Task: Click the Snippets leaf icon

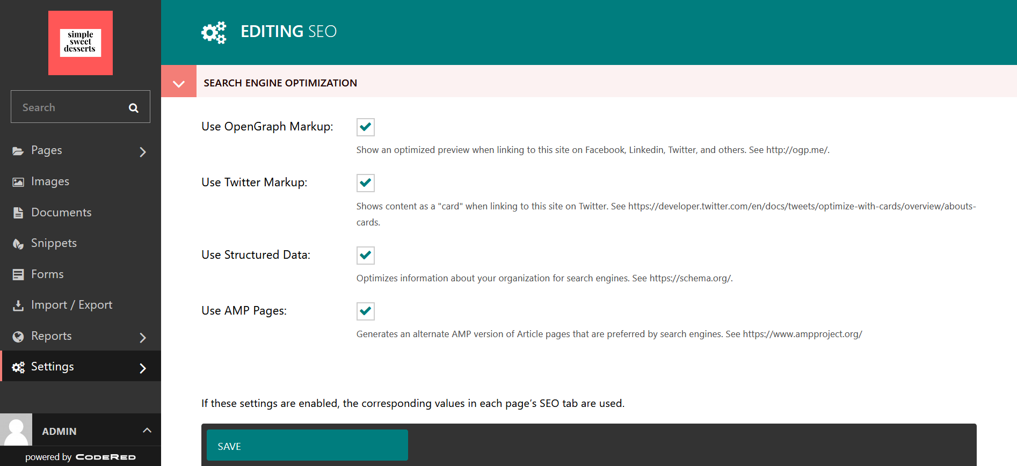Action: (x=18, y=244)
